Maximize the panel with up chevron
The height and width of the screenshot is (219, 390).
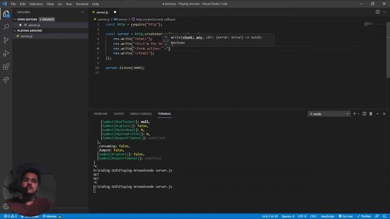point(378,114)
